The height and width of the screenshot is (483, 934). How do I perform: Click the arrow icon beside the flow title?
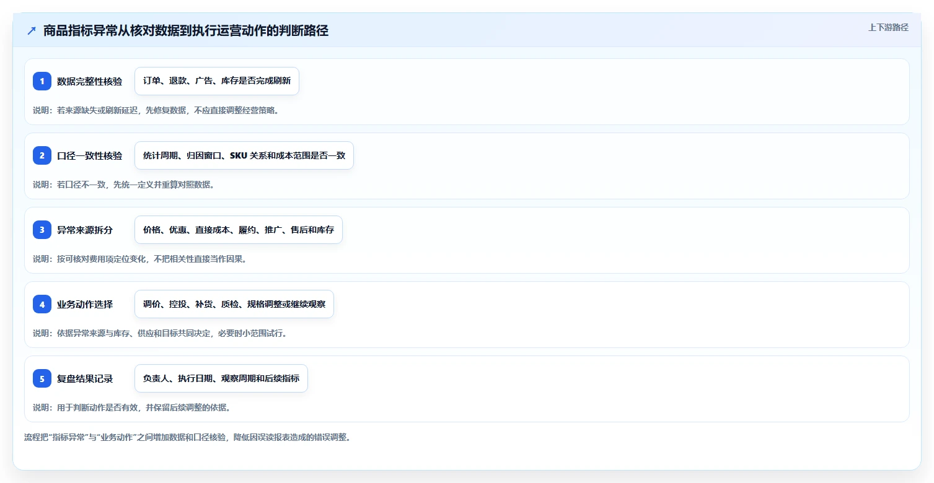32,31
